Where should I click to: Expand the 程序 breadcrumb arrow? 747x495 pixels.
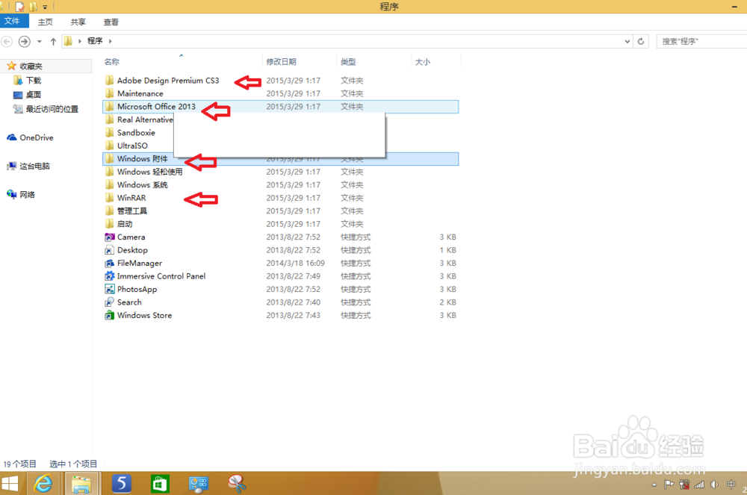(x=110, y=41)
